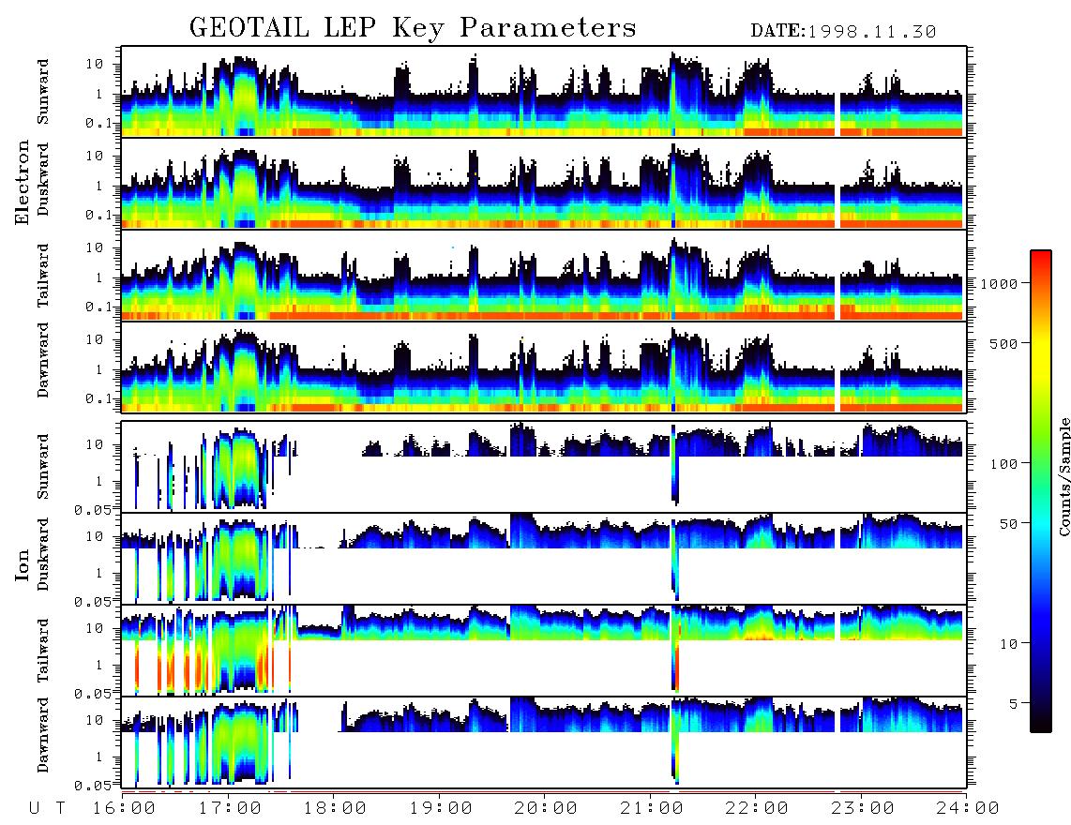Select the '20:00' time tick label
The image size is (1071, 825).
coord(547,809)
